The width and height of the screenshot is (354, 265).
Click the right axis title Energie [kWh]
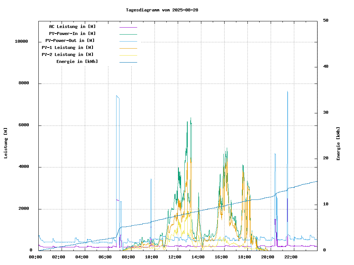pos(338,144)
